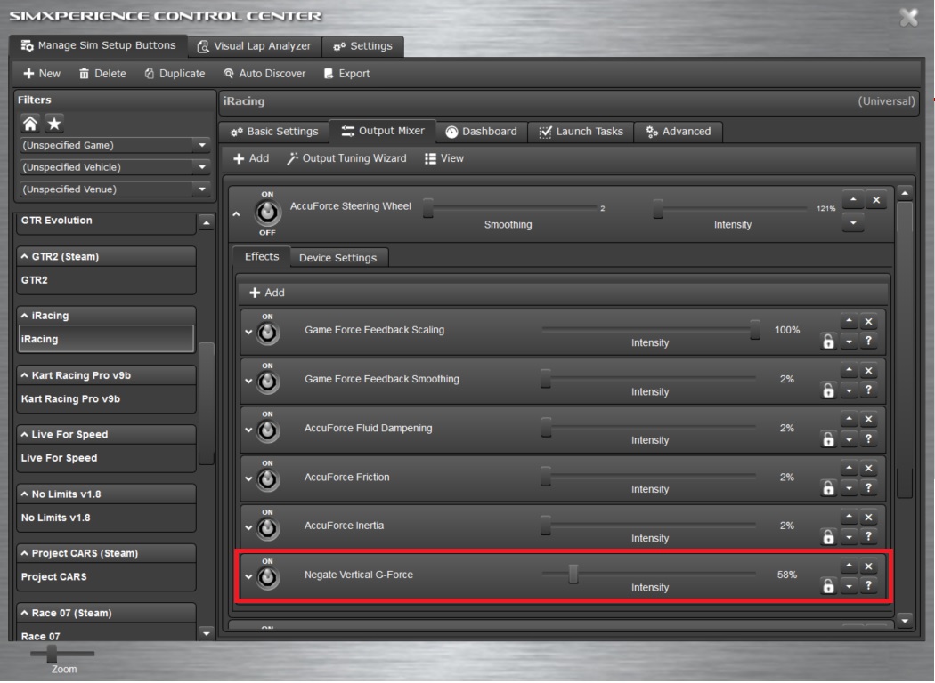Select Project CARS in the sim list
The width and height of the screenshot is (935, 683).
(106, 576)
